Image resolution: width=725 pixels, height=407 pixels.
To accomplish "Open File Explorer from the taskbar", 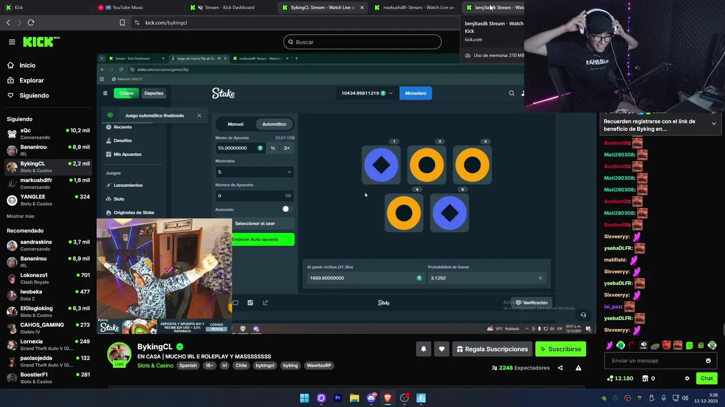I will pos(354,398).
